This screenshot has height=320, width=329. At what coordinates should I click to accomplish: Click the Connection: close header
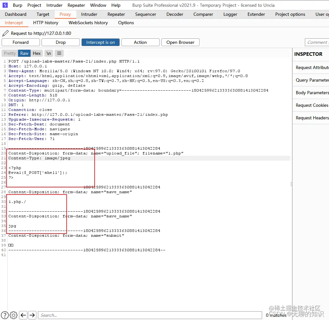coord(30,110)
